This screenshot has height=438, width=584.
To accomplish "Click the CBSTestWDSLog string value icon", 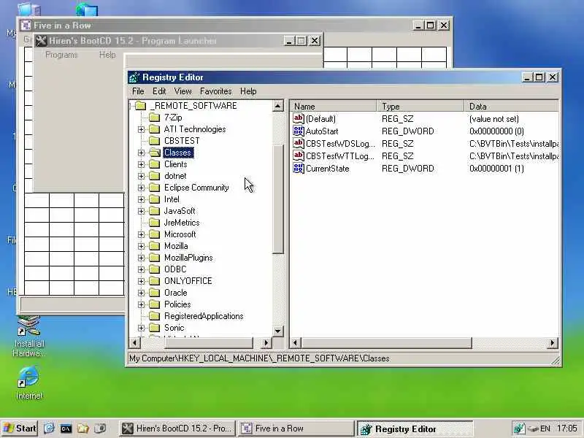I will click(x=299, y=143).
